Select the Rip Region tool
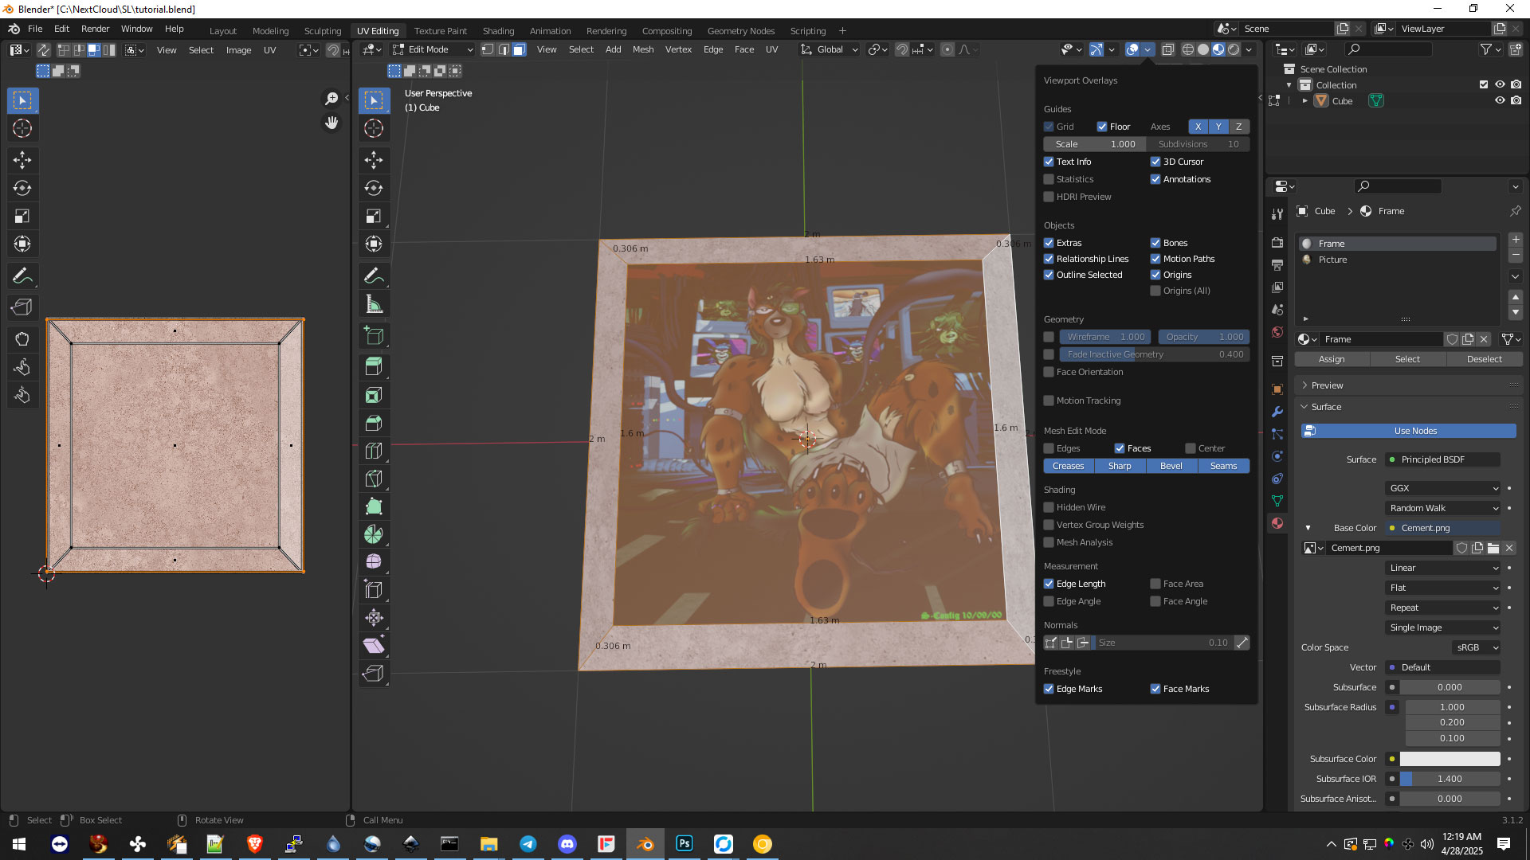Viewport: 1530px width, 860px height. tap(374, 674)
